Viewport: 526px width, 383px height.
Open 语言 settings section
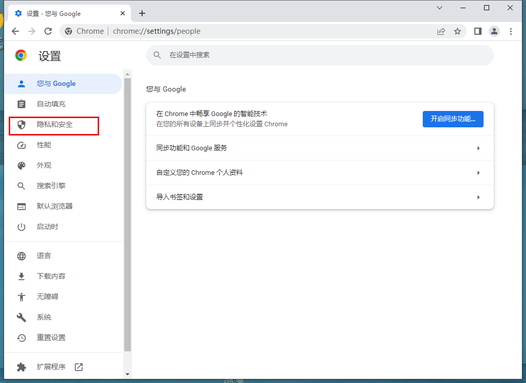(63, 256)
